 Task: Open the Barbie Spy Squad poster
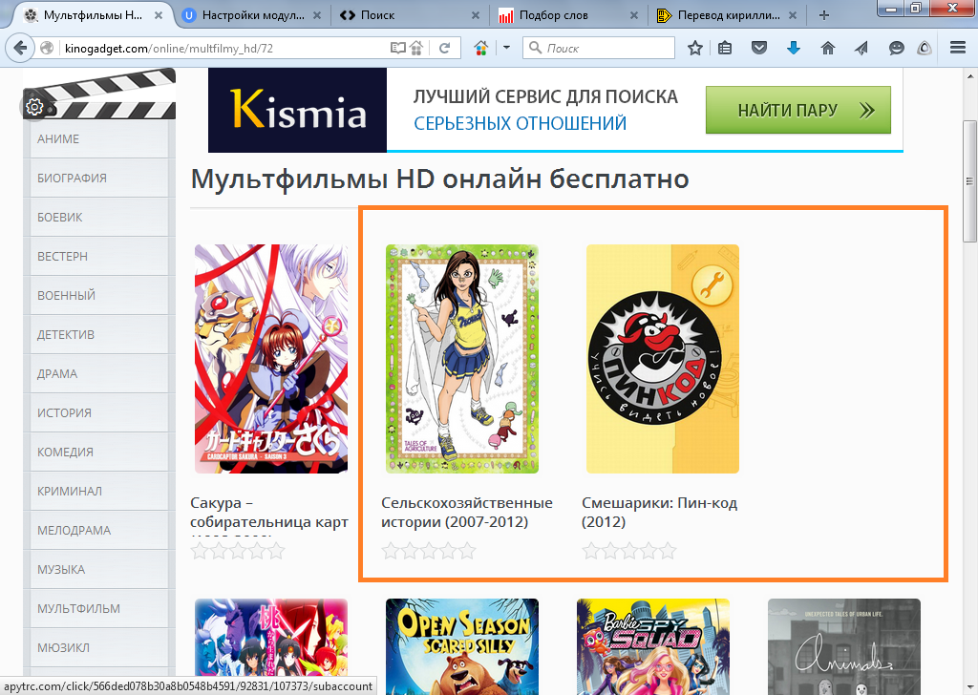[x=653, y=647]
